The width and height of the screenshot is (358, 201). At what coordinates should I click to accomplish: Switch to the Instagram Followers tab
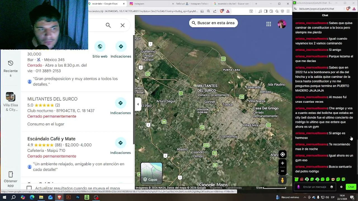190,4
